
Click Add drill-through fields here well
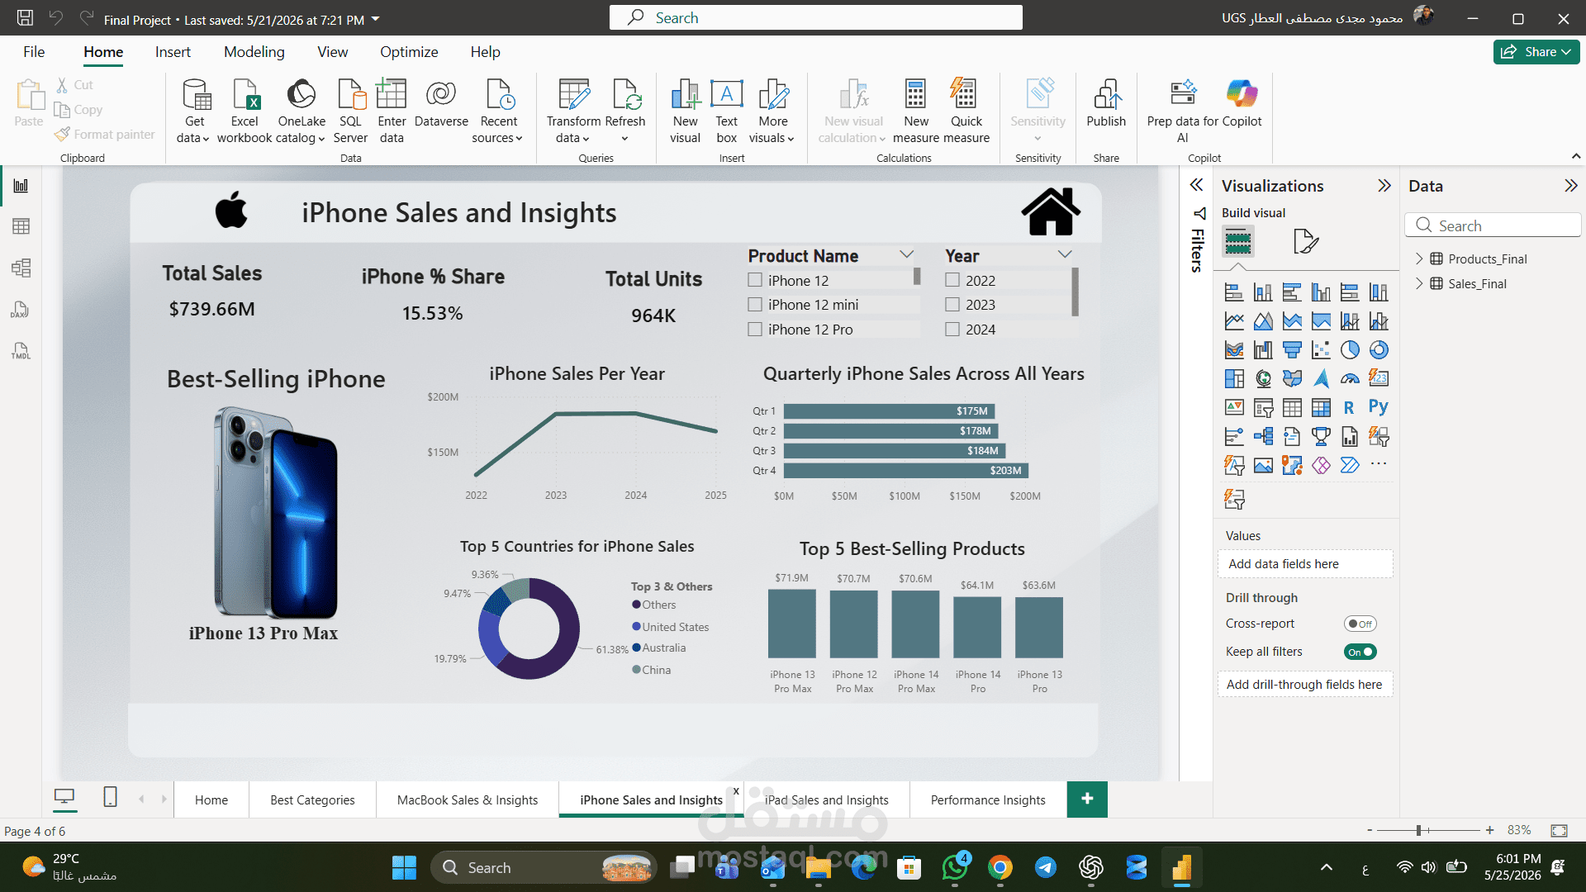(1304, 685)
